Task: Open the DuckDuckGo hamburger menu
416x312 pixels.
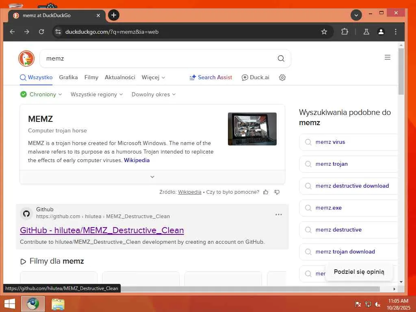Action: click(x=387, y=57)
